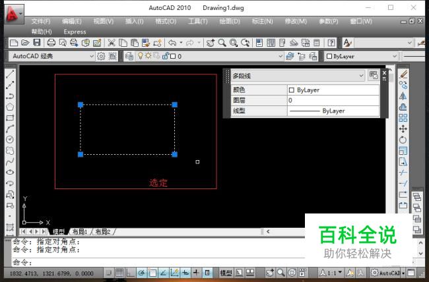The height and width of the screenshot is (282, 429).
Task: Select the Arc draw tool
Action: pos(10,128)
